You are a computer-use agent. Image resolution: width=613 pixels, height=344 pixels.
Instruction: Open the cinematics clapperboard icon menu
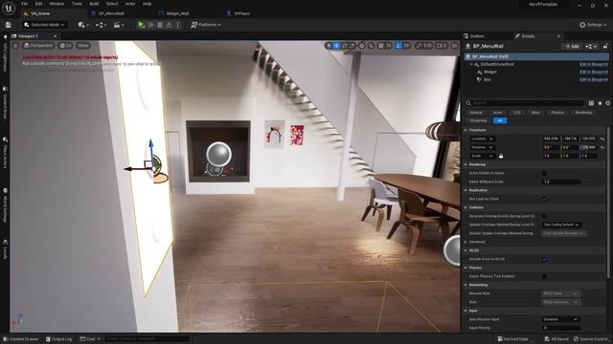pyautogui.click(x=119, y=25)
